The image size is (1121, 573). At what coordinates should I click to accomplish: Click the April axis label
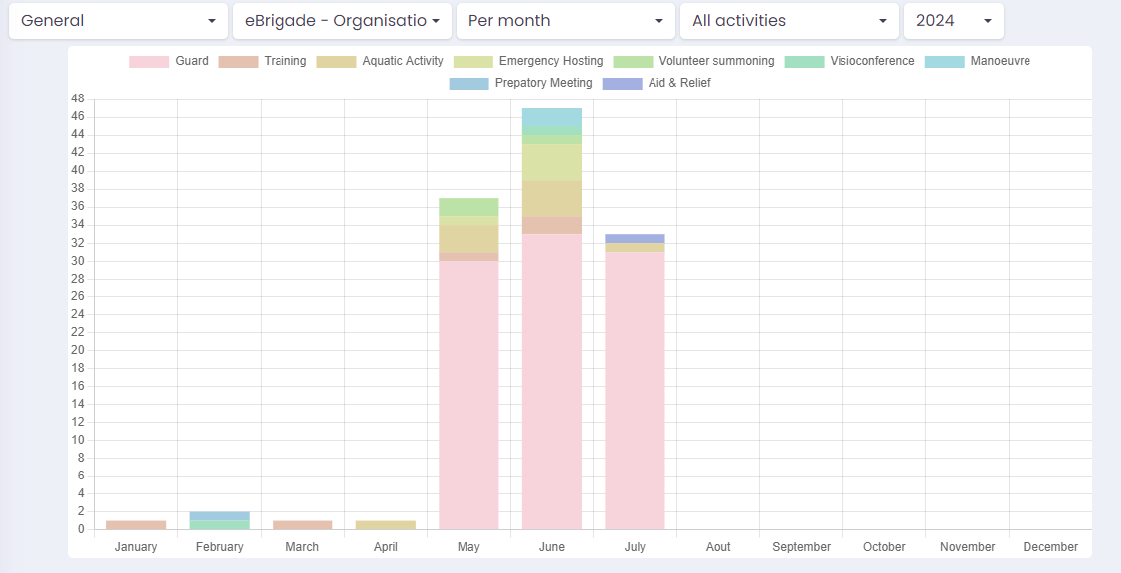[x=385, y=546]
